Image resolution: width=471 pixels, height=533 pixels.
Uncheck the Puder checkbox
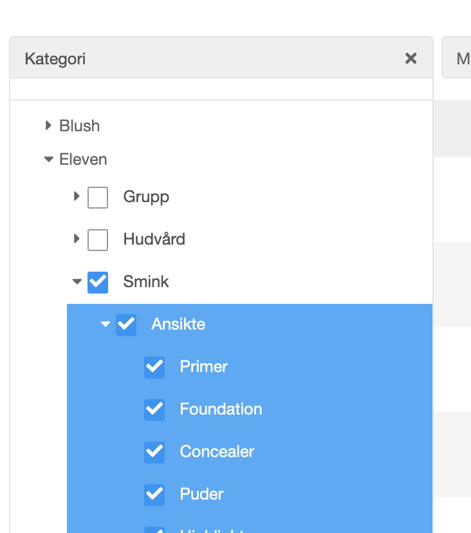[154, 494]
